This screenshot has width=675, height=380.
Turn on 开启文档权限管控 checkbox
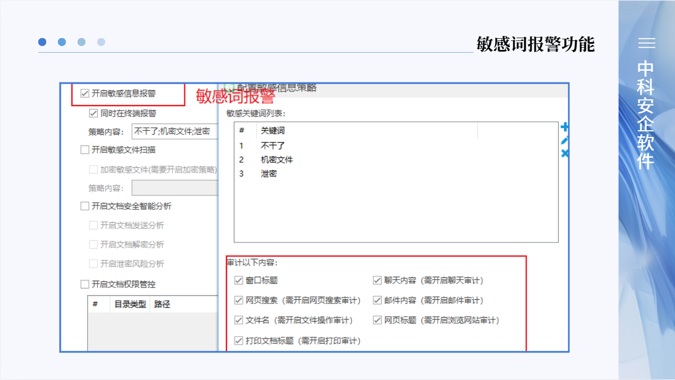85,284
